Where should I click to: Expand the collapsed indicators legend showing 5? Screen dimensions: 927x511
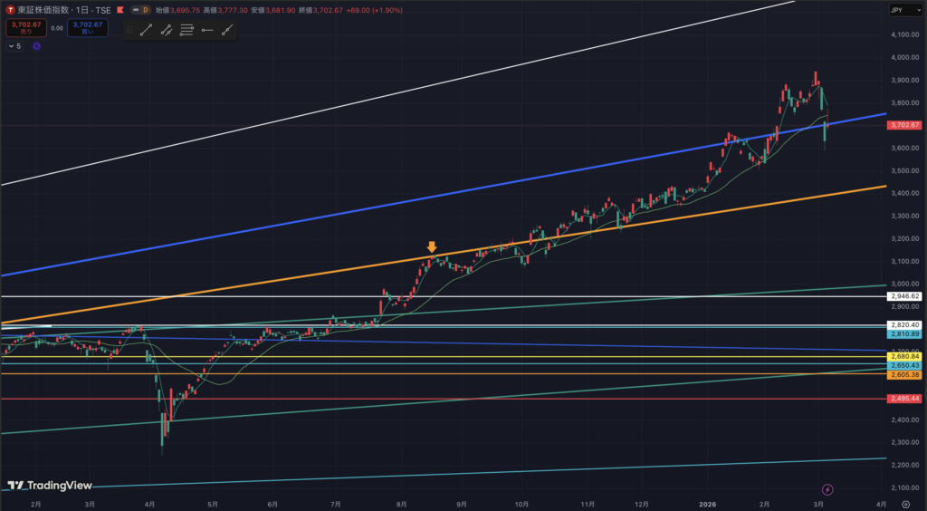14,46
